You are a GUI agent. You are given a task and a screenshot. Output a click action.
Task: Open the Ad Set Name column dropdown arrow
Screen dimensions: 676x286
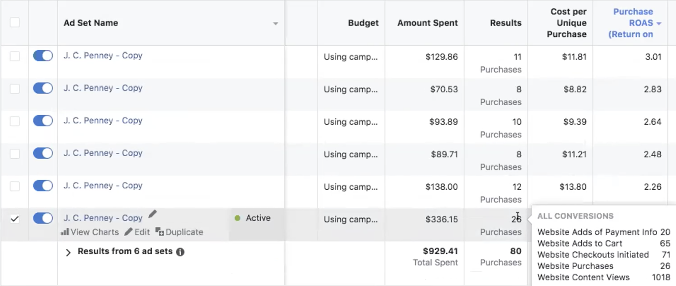click(x=276, y=24)
